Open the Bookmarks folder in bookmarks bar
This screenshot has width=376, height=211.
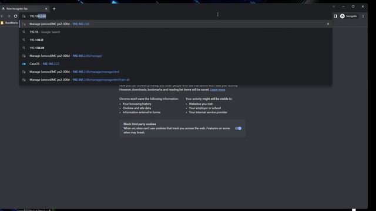point(9,23)
